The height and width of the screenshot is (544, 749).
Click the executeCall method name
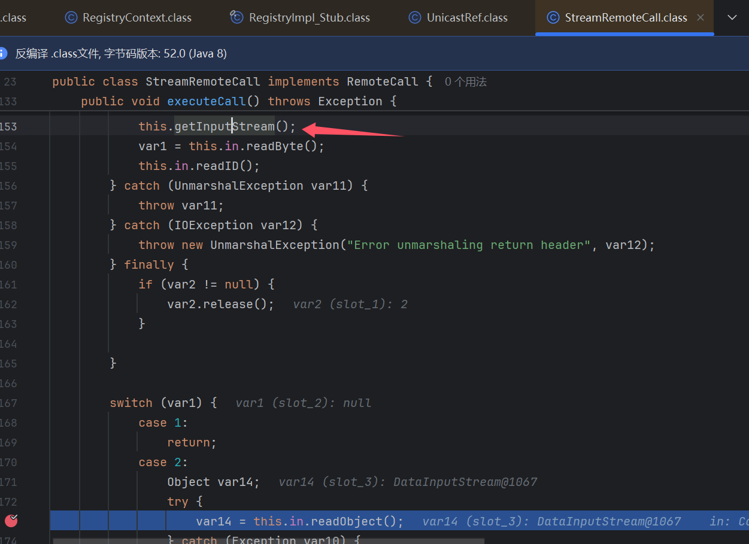[207, 101]
